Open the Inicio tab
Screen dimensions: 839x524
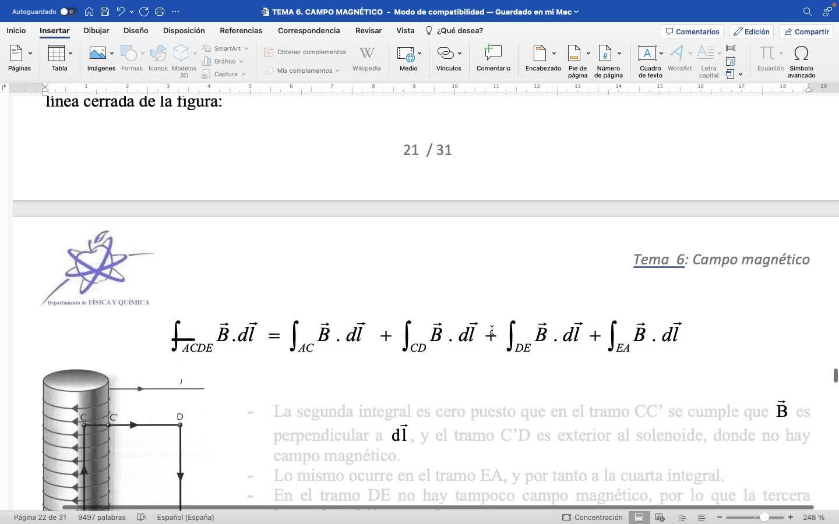pos(16,30)
